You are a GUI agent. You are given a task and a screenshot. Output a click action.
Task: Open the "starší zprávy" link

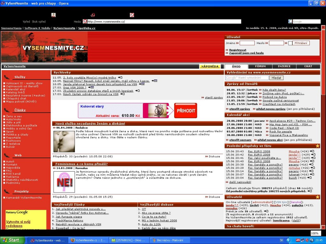click(x=214, y=98)
